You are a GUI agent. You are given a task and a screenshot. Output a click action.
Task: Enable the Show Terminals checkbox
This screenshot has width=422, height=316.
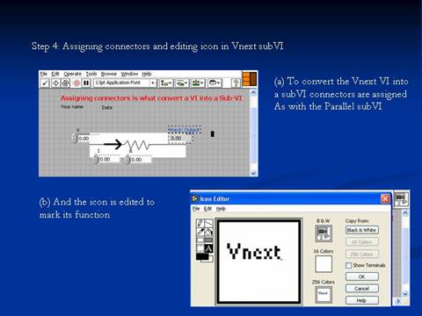pos(348,265)
